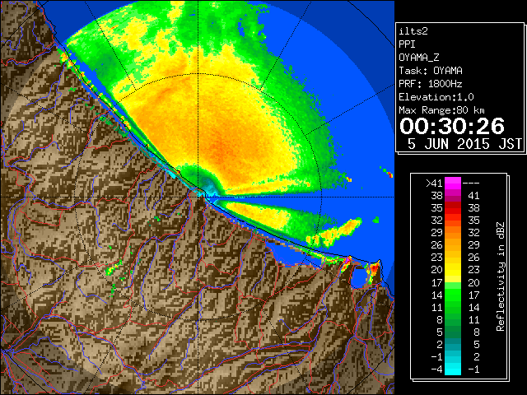527x395 pixels.
Task: Click the 'ilts2' label in info box
Action: 413,31
